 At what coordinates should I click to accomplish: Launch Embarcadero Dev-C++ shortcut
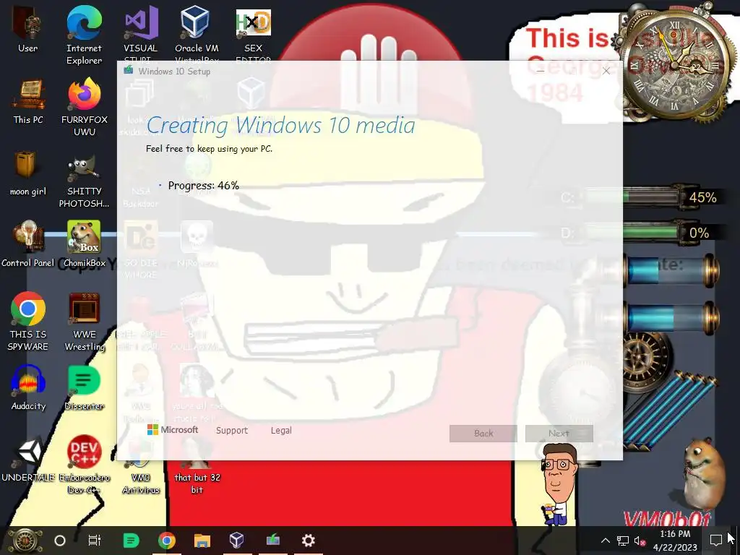point(84,465)
